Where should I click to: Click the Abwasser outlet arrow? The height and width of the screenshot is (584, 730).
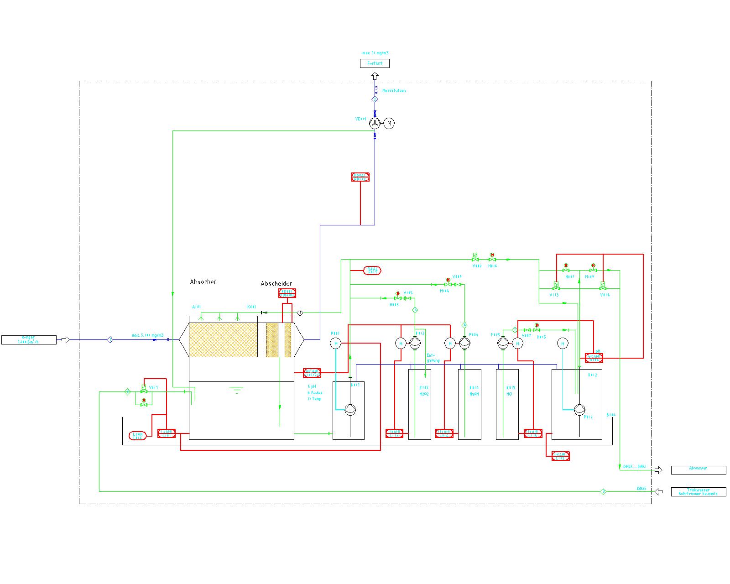(x=658, y=470)
